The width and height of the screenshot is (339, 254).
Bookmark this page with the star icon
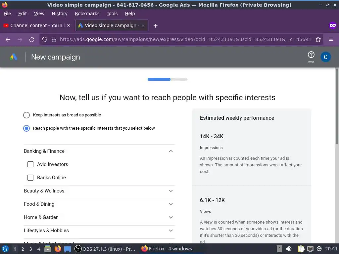pos(318,40)
